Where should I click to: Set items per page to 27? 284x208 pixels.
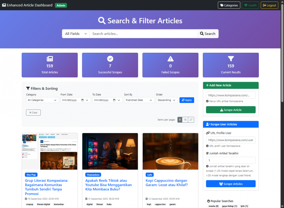point(191,120)
